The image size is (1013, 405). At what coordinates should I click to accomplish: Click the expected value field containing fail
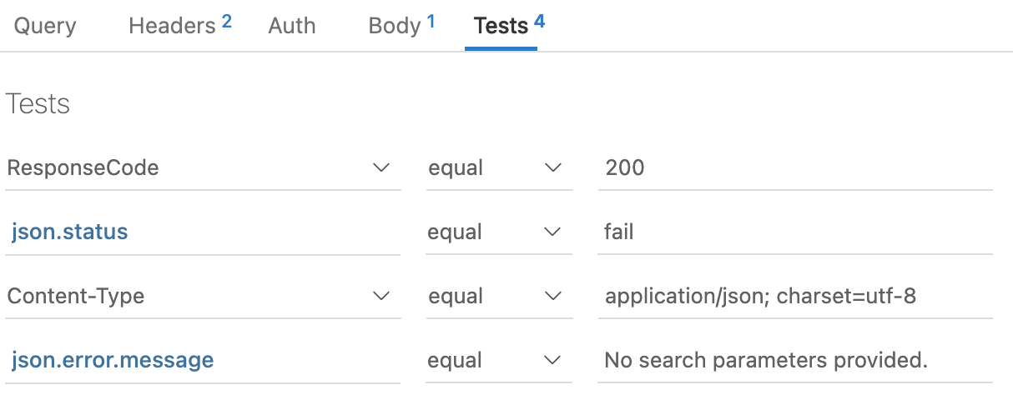(793, 232)
